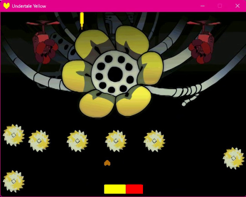
Task: Click the "Undertale Yellow" window title text
Action: [29, 6]
